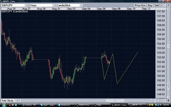
Task: Switch to Auslanco Internet Explorer taskbar window
Action: (30, 105)
